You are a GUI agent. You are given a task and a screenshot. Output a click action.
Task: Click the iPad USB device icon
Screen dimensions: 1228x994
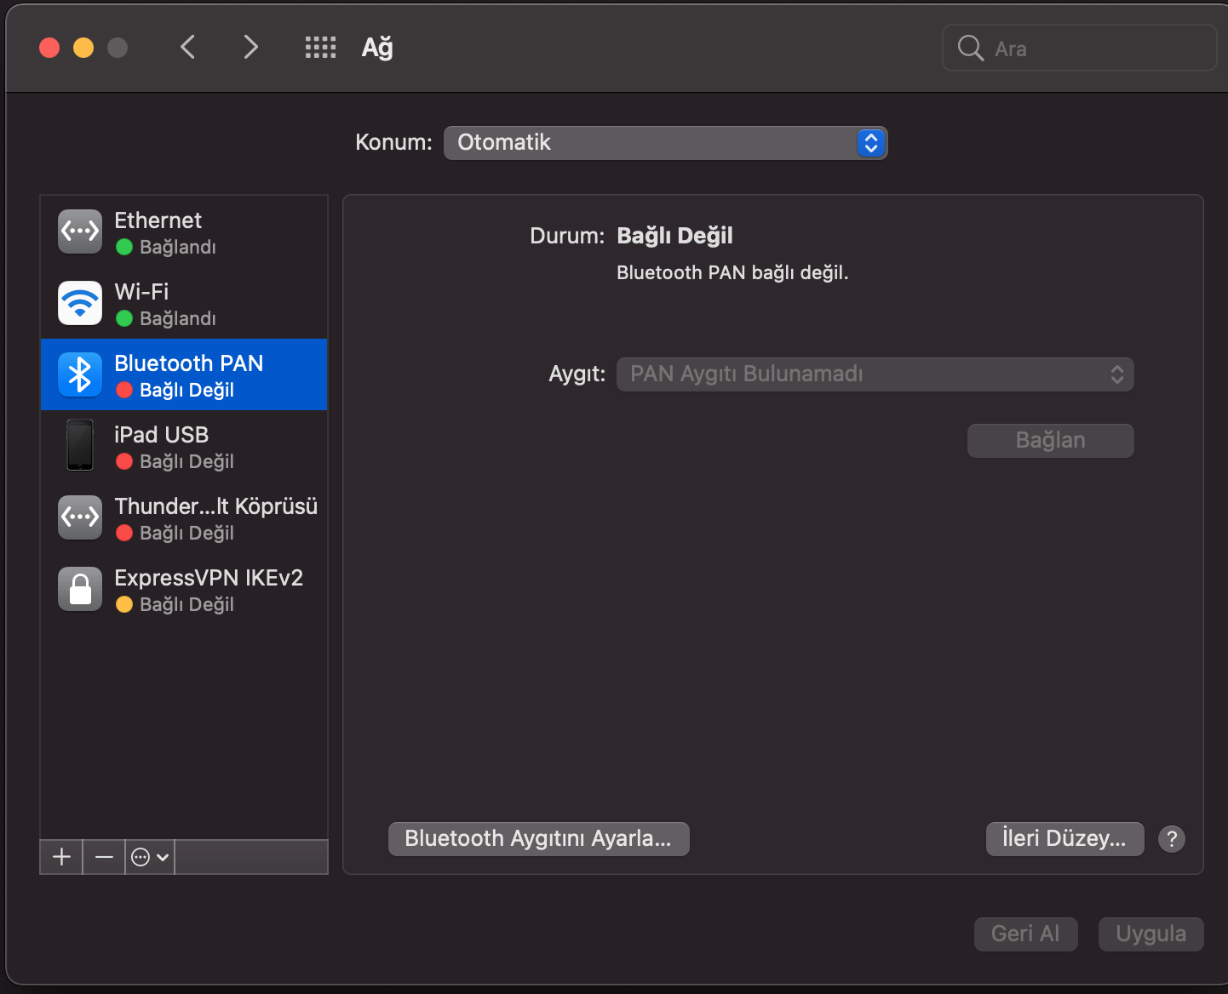tap(80, 446)
